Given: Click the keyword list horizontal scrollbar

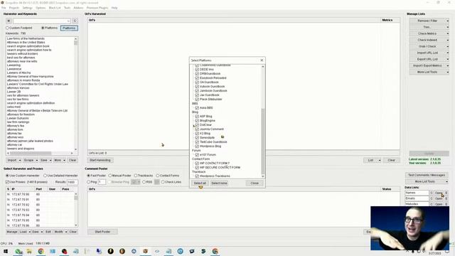Looking at the screenshot, I should [x=40, y=153].
